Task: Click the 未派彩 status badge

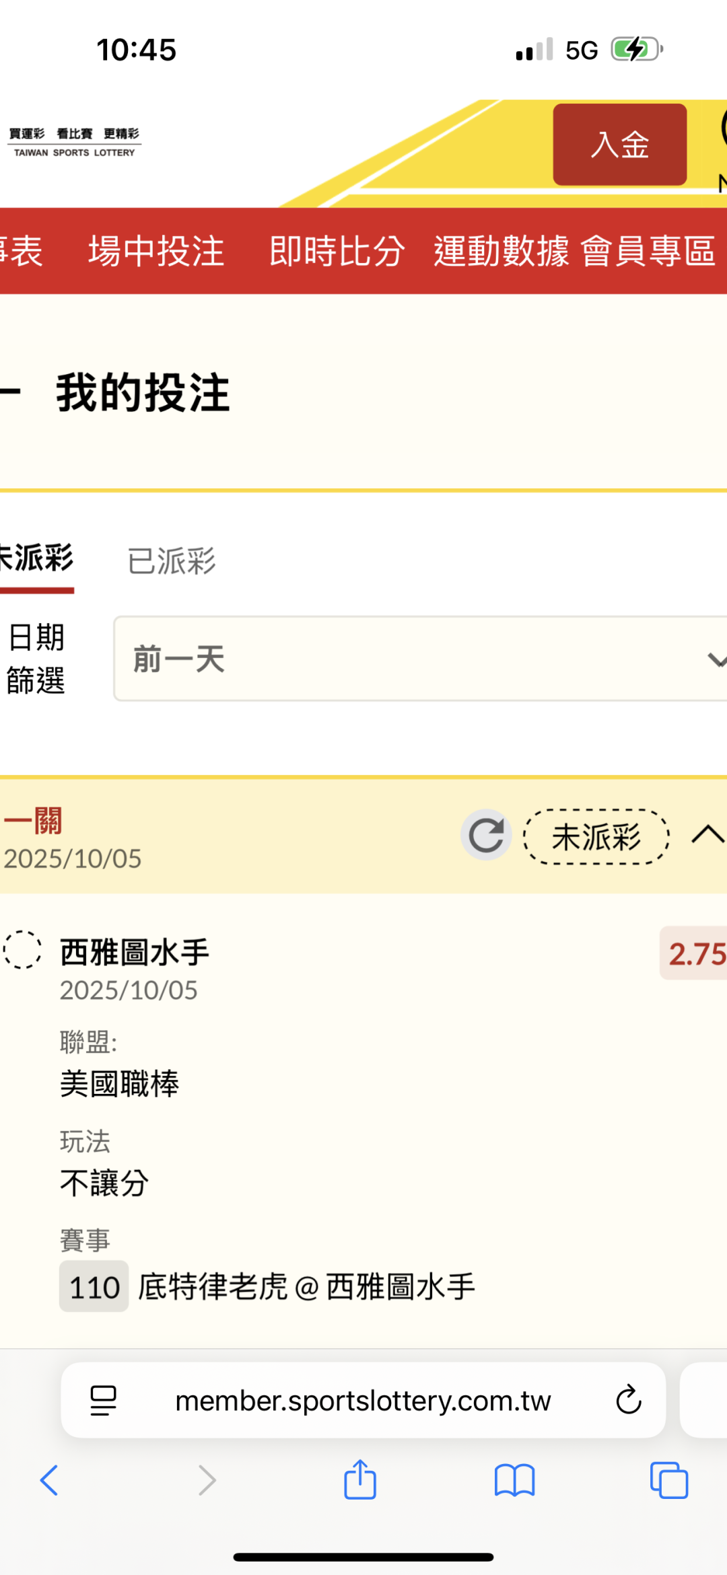Action: pyautogui.click(x=596, y=836)
